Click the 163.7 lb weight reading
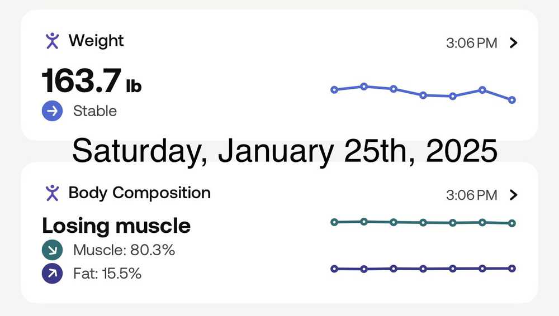Screen dimensions: 559x316 coord(92,82)
